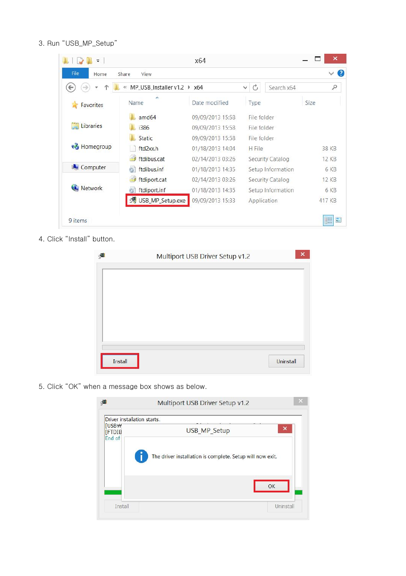Click the Explorer quick access folder icon
406x576 pixels.
click(x=66, y=61)
